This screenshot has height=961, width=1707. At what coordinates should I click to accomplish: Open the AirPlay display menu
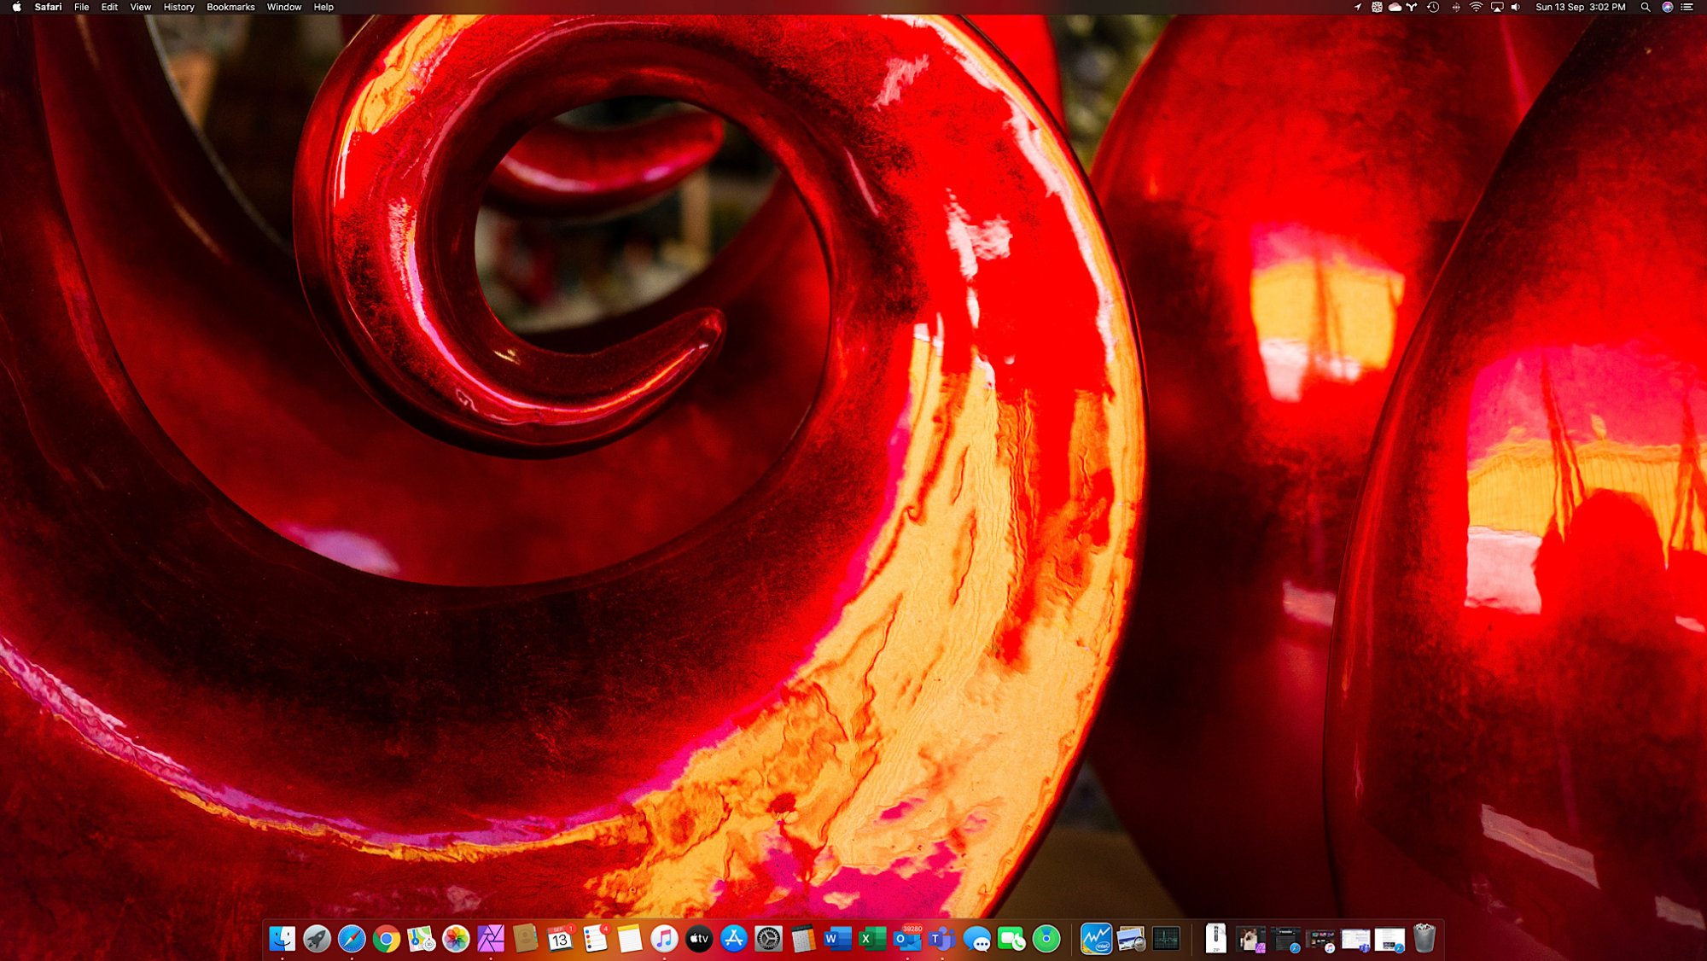coord(1497,7)
